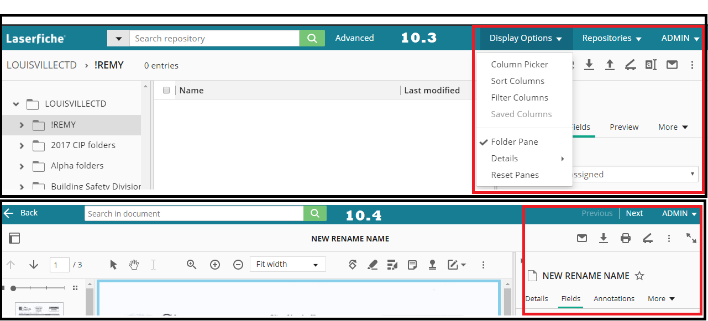The height and width of the screenshot is (321, 708).
Task: Click the rename text-cursor icon in repository toolbar
Action: (x=651, y=65)
